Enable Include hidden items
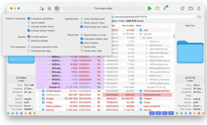Screen dimensions: 207x125 point(29,26)
